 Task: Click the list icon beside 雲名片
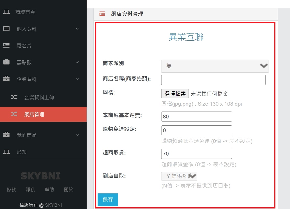6,46
